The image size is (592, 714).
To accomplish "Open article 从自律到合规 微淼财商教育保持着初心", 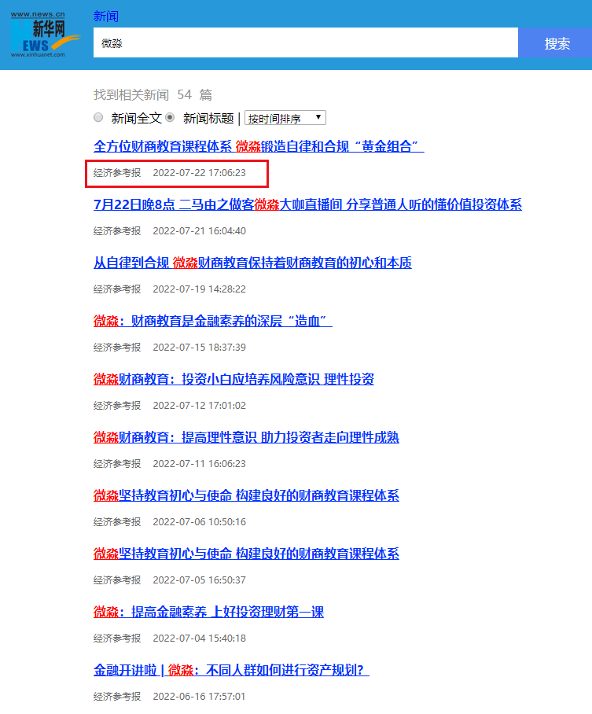I will [252, 263].
